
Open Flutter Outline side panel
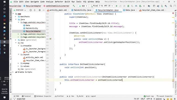[176, 47]
